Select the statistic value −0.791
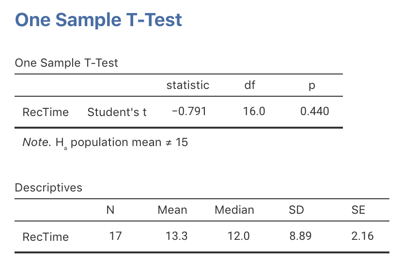This screenshot has width=402, height=265. pos(189,112)
